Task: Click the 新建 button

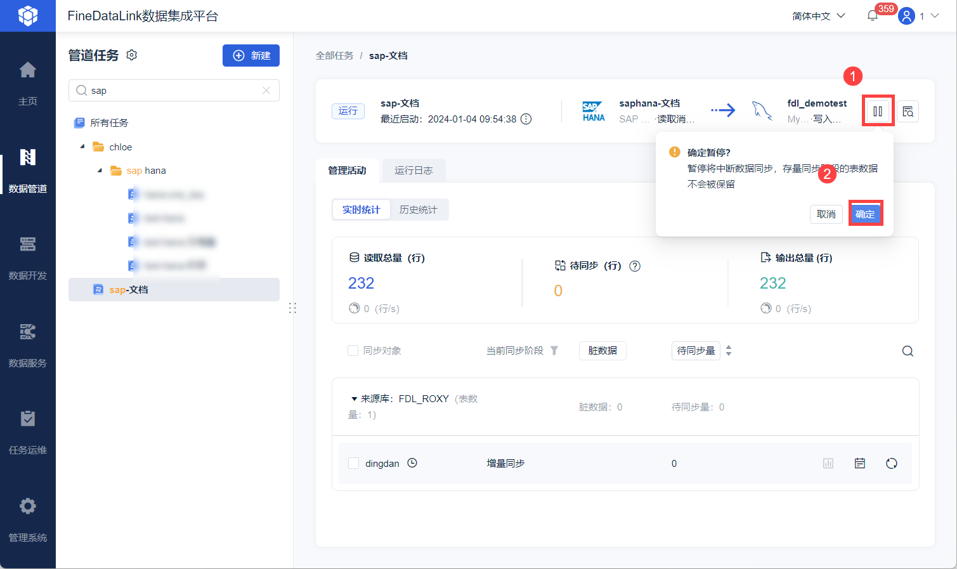Action: pos(251,55)
